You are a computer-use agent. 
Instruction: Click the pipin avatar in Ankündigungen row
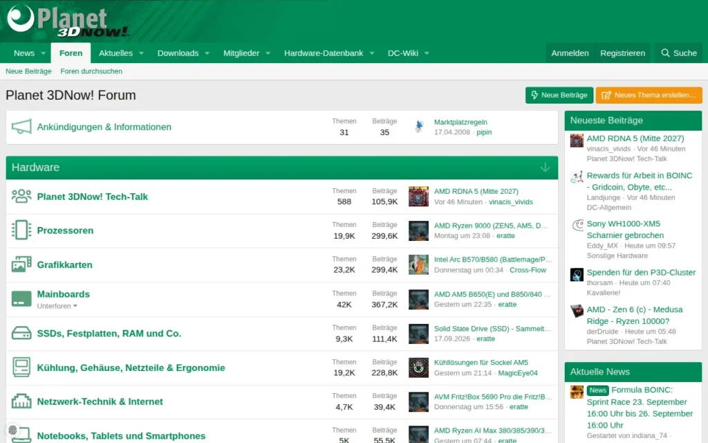pos(419,127)
